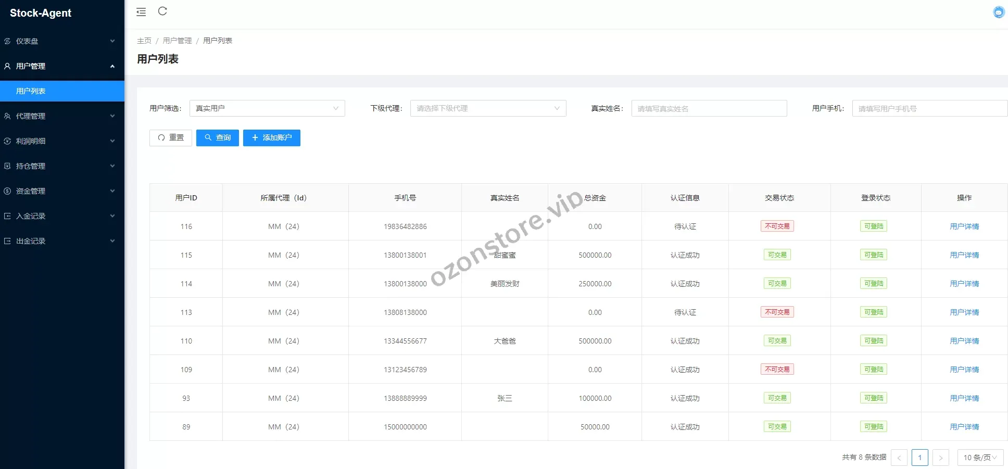Open the 下级代理 agent selection dropdown
The width and height of the screenshot is (1008, 469).
488,108
